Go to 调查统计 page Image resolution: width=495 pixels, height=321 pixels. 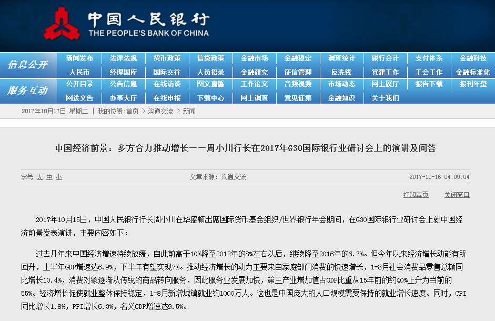tap(341, 58)
